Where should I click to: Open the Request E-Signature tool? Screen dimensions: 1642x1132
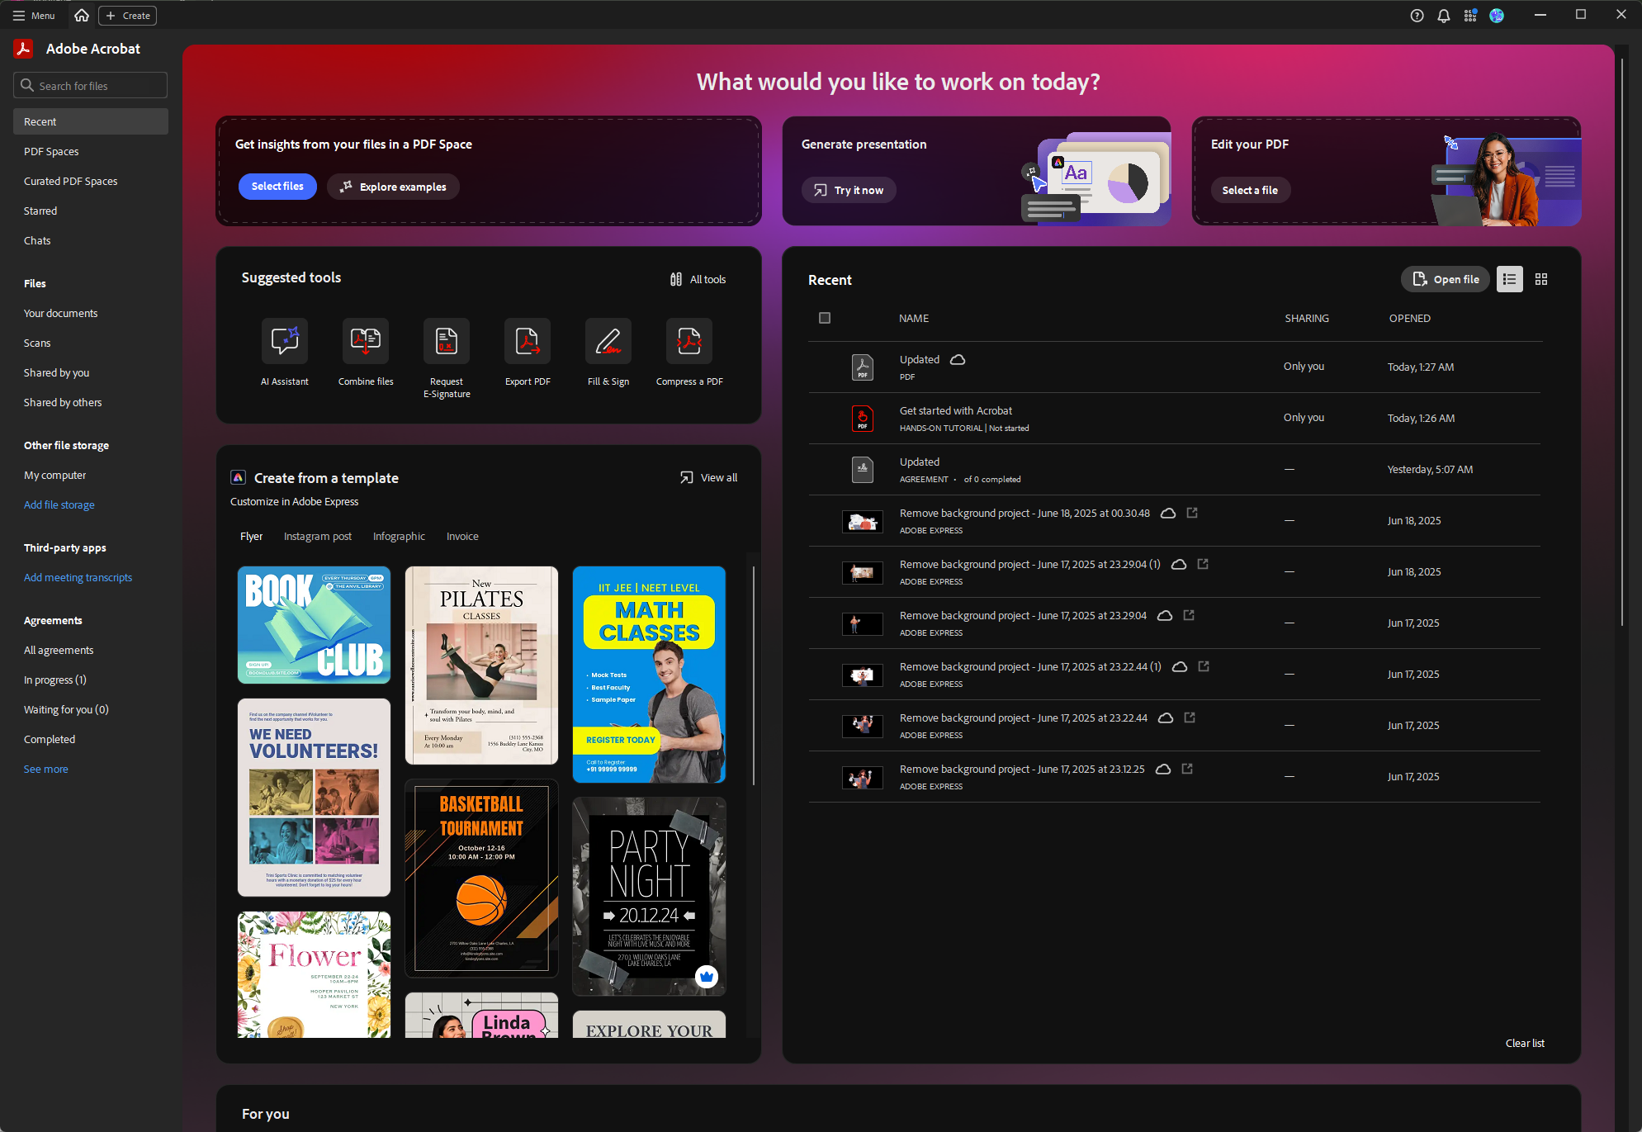point(447,342)
